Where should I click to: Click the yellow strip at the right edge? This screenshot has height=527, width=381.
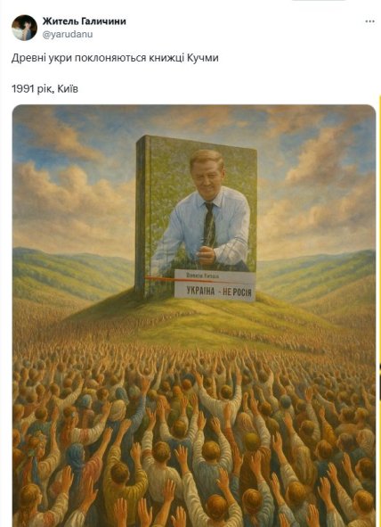pos(379,235)
